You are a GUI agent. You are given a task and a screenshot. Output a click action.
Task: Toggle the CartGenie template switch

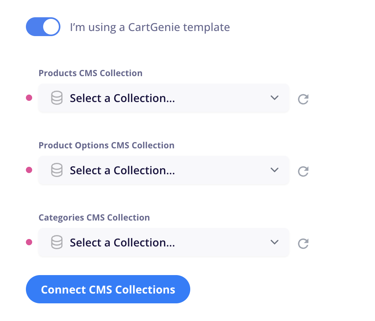[x=43, y=27]
